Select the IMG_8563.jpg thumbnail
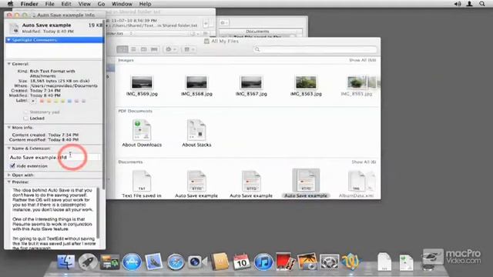This screenshot has width=493, height=277. click(306, 82)
